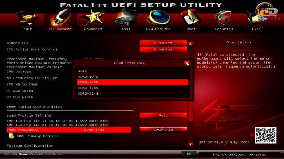Click the QR code image

pos(266,135)
